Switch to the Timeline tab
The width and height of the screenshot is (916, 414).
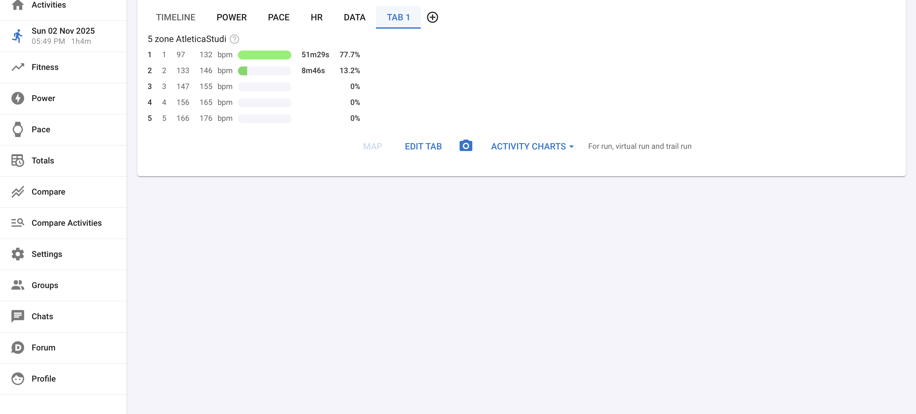pyautogui.click(x=175, y=17)
